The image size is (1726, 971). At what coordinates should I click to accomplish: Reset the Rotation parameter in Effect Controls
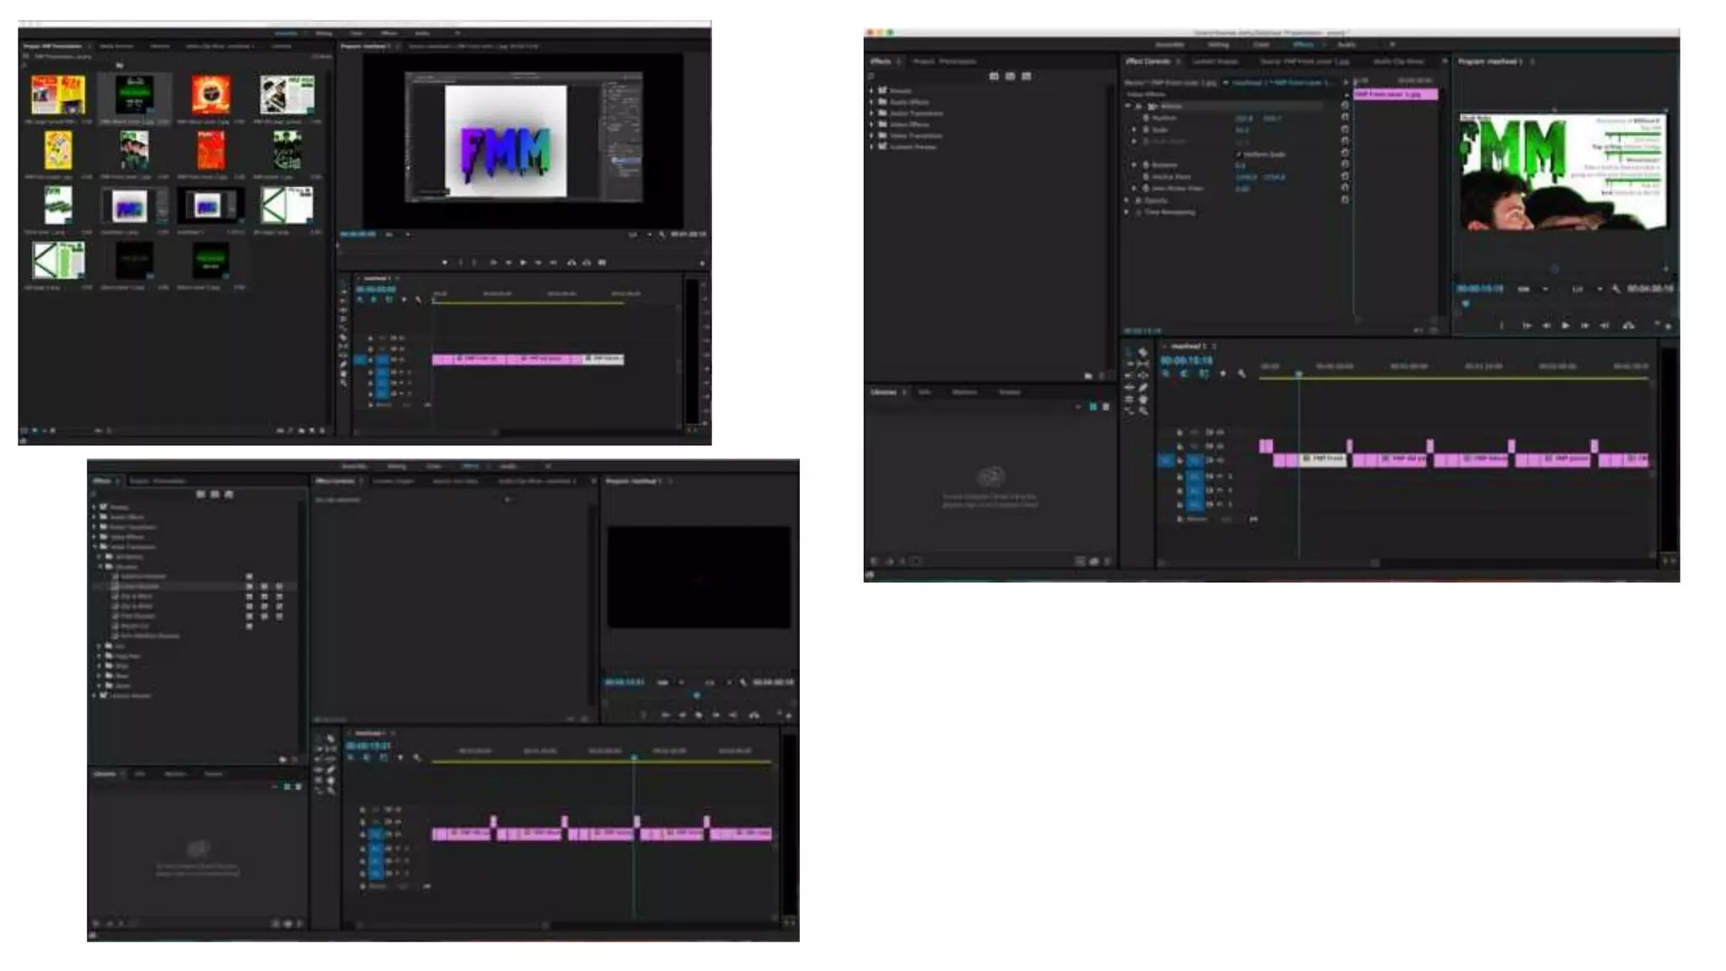pyautogui.click(x=1345, y=165)
